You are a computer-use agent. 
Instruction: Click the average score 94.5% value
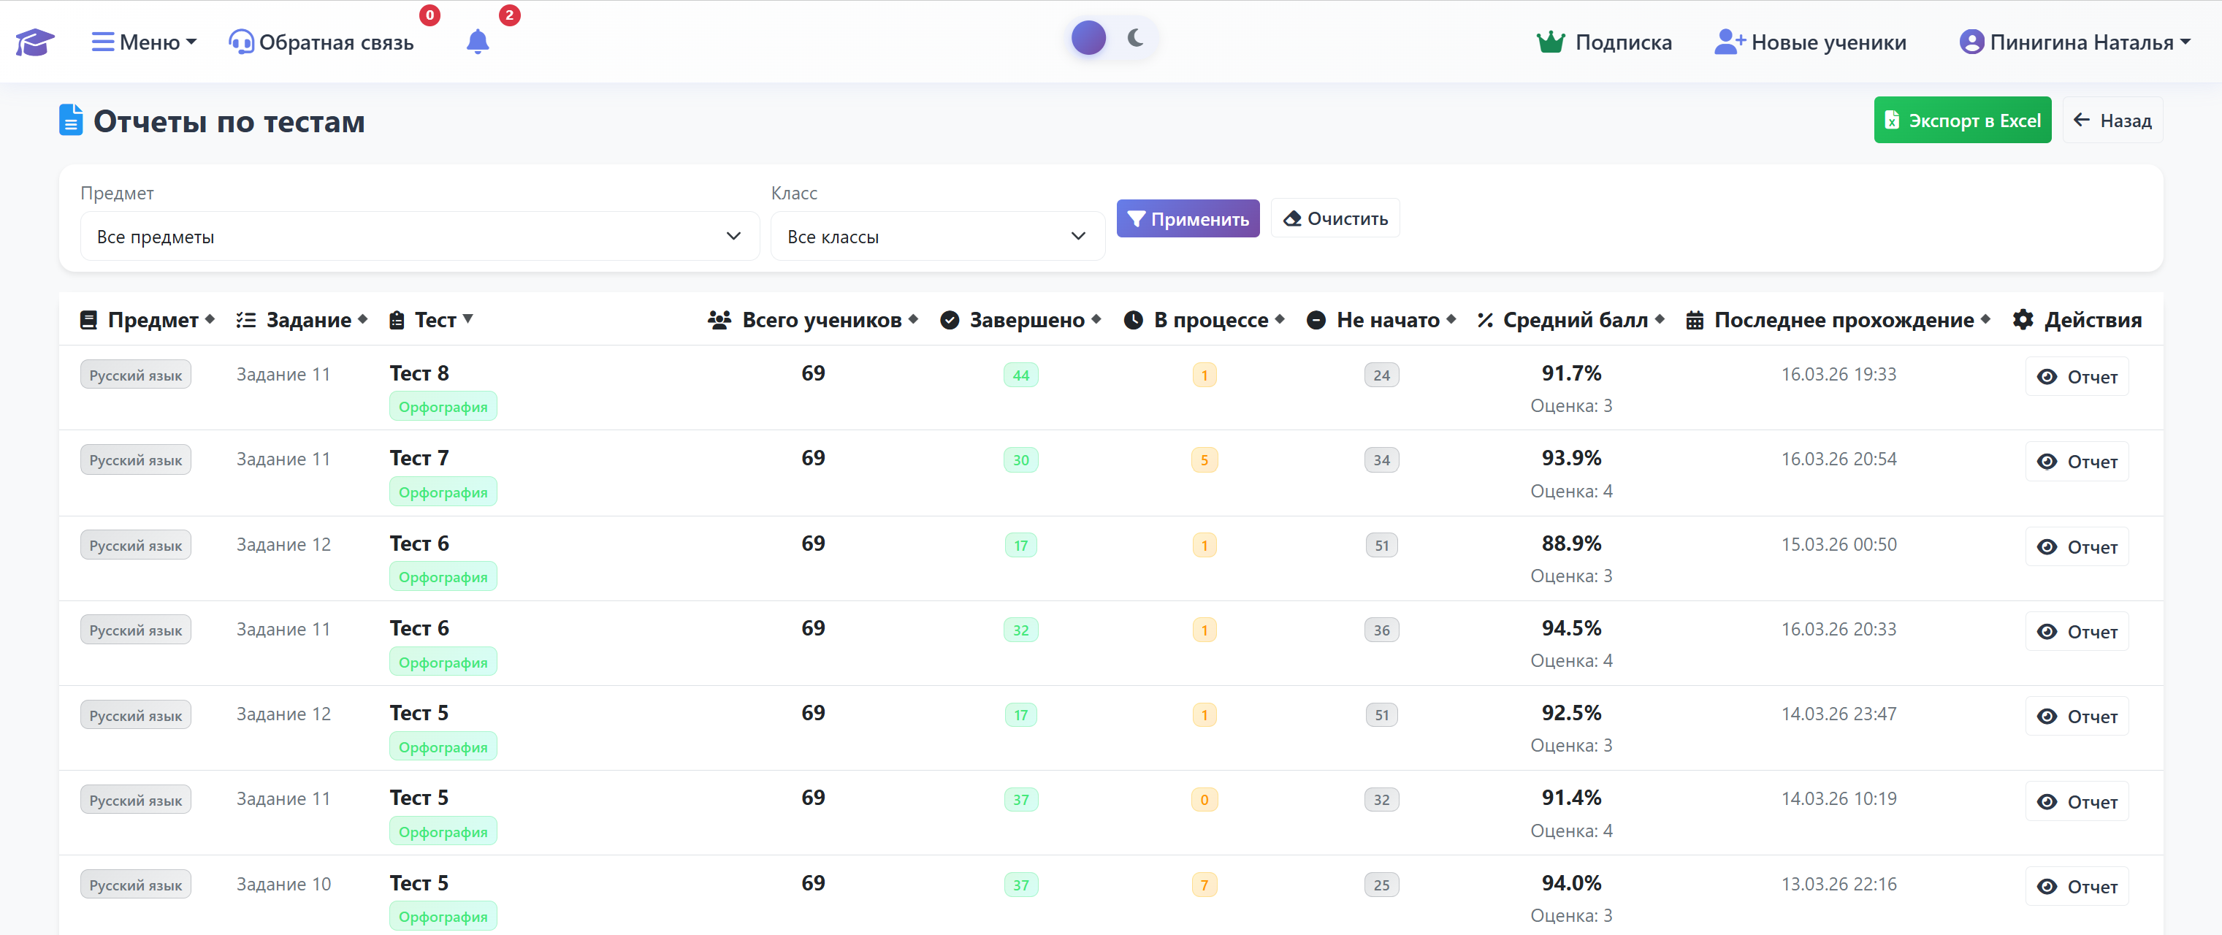1570,628
